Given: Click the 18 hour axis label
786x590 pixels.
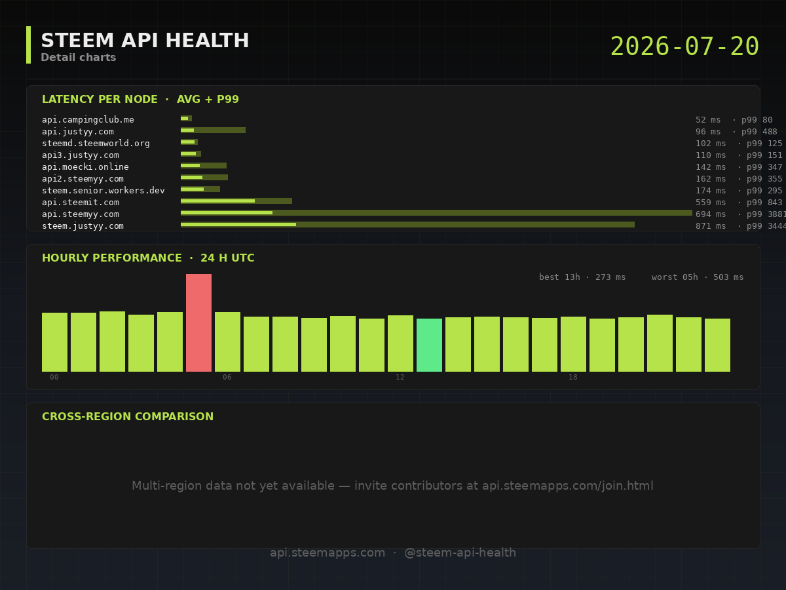Looking at the screenshot, I should coord(573,378).
